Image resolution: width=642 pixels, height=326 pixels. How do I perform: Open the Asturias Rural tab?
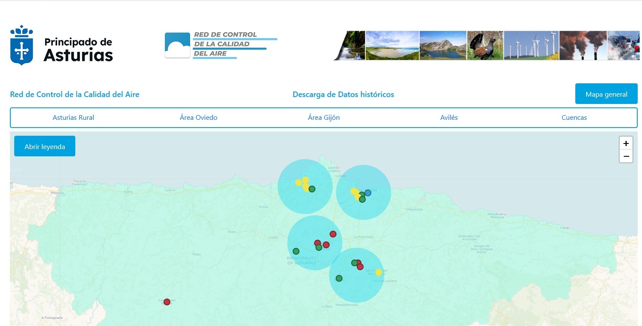click(x=73, y=118)
